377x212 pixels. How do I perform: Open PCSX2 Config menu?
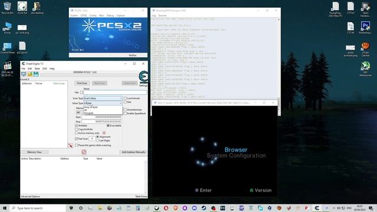[93, 15]
